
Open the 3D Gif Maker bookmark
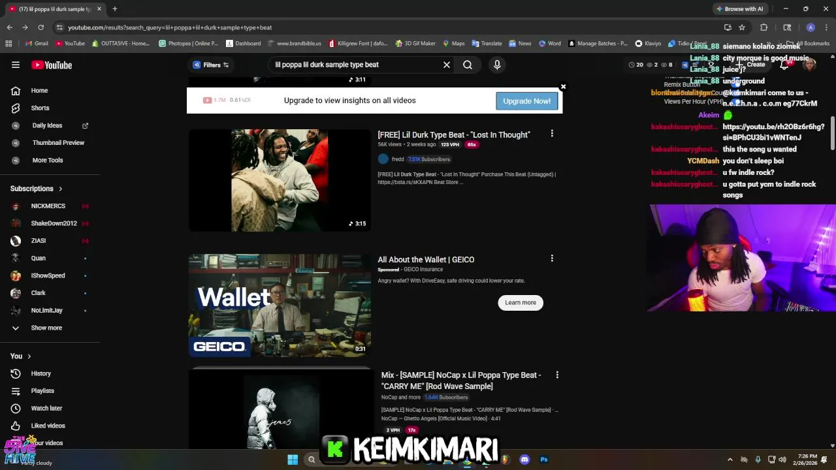click(415, 44)
